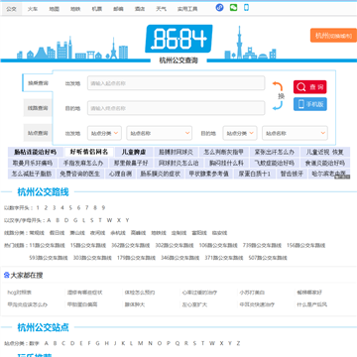Screen dimensions: 357x357
Task: Focus the 目的地 destination input field
Action: [x=177, y=108]
